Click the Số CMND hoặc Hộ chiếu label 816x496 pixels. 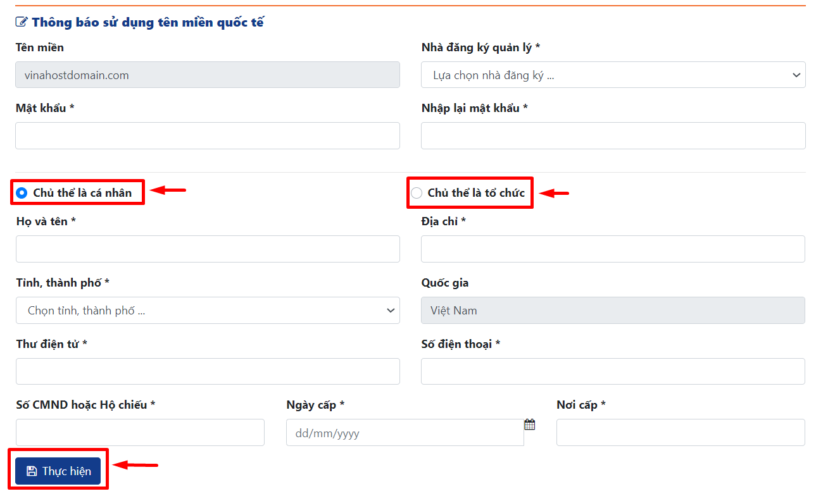85,405
